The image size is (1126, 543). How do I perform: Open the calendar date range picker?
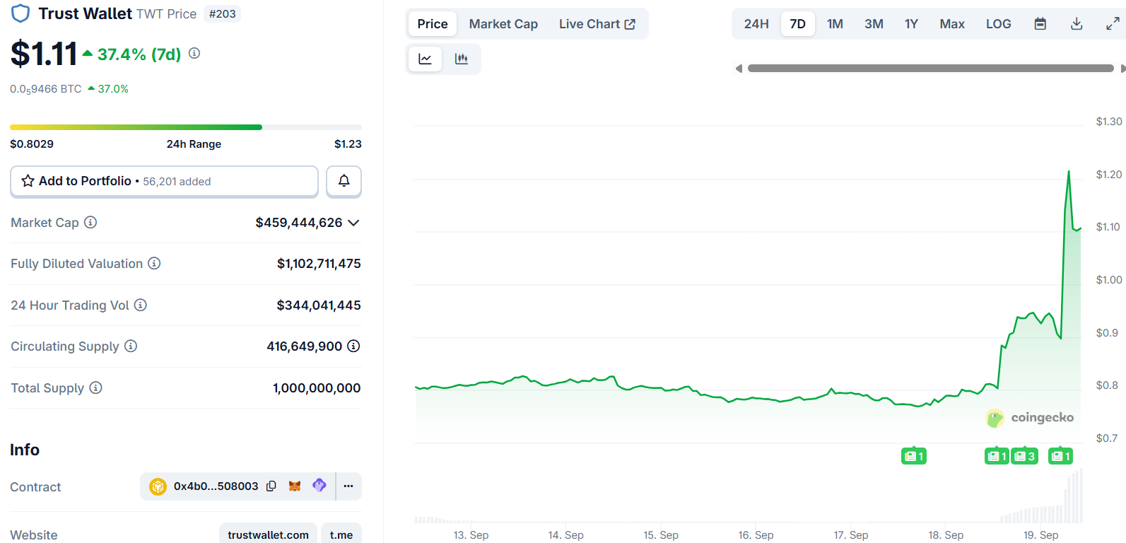point(1040,24)
